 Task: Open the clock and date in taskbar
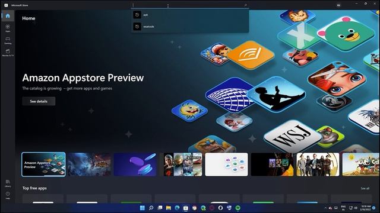[x=366, y=208]
